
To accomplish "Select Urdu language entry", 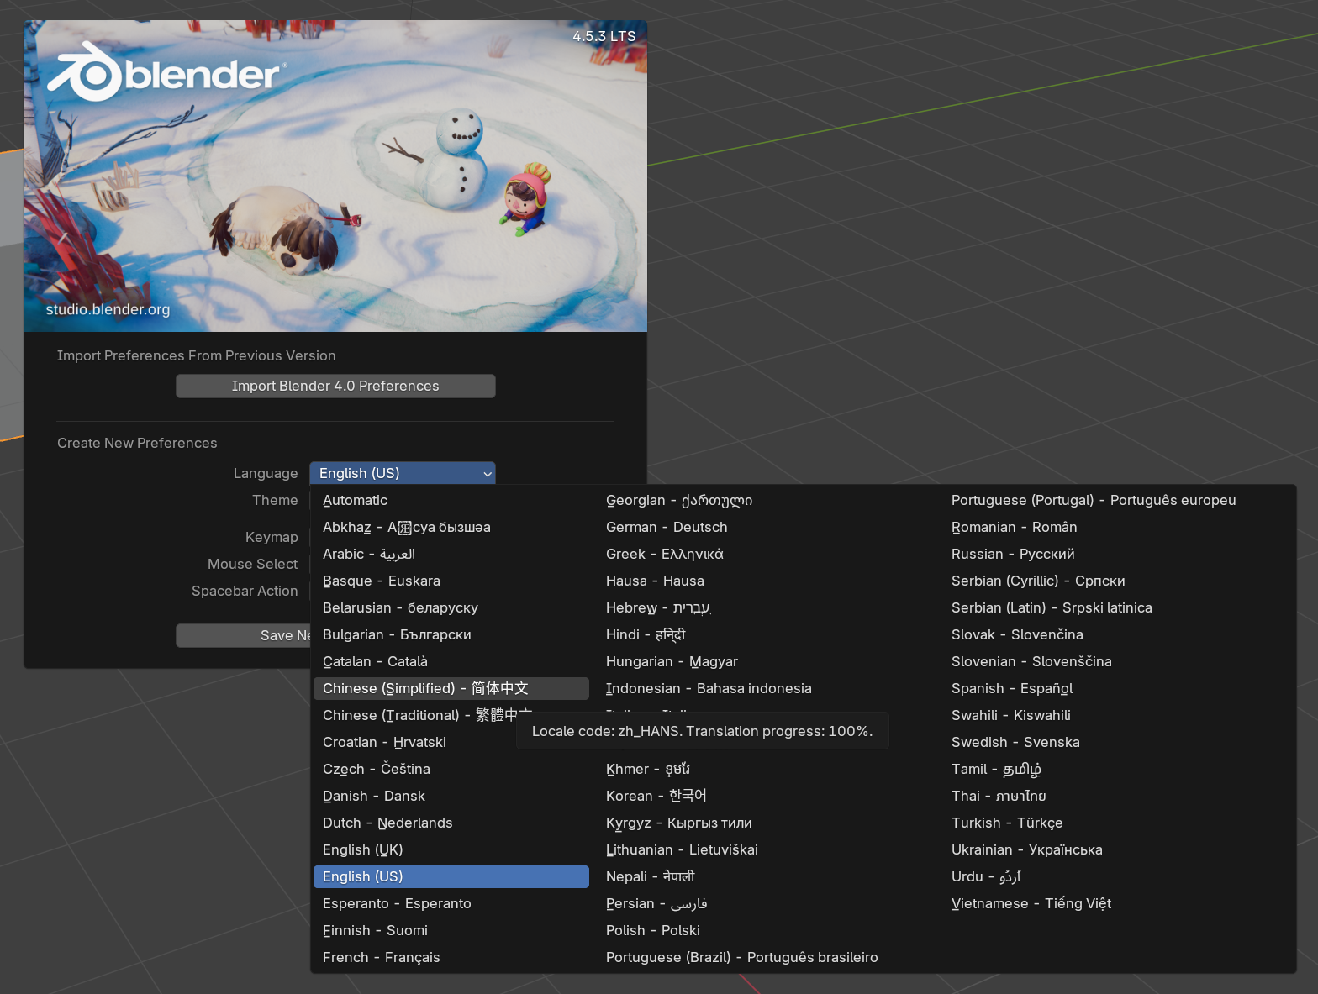I will pos(1118,876).
